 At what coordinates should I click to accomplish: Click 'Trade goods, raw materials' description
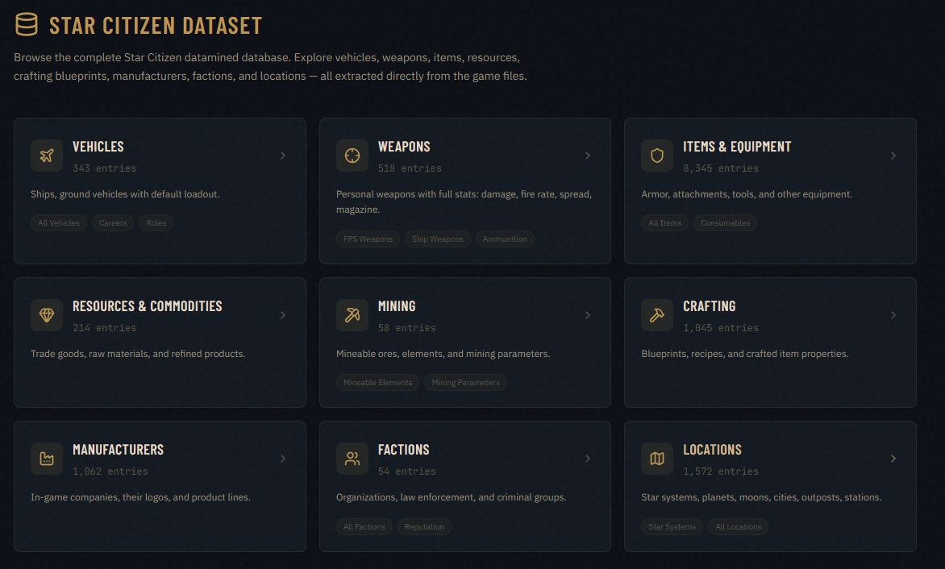138,354
